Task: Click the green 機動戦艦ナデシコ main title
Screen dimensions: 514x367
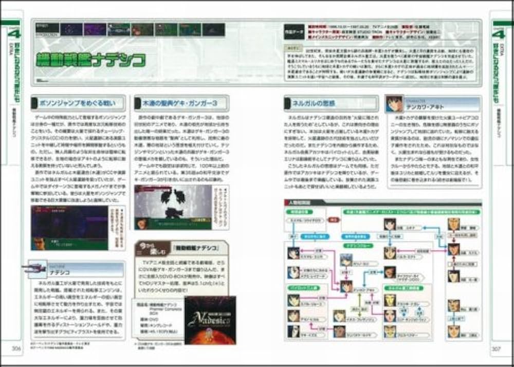Action: 91,61
